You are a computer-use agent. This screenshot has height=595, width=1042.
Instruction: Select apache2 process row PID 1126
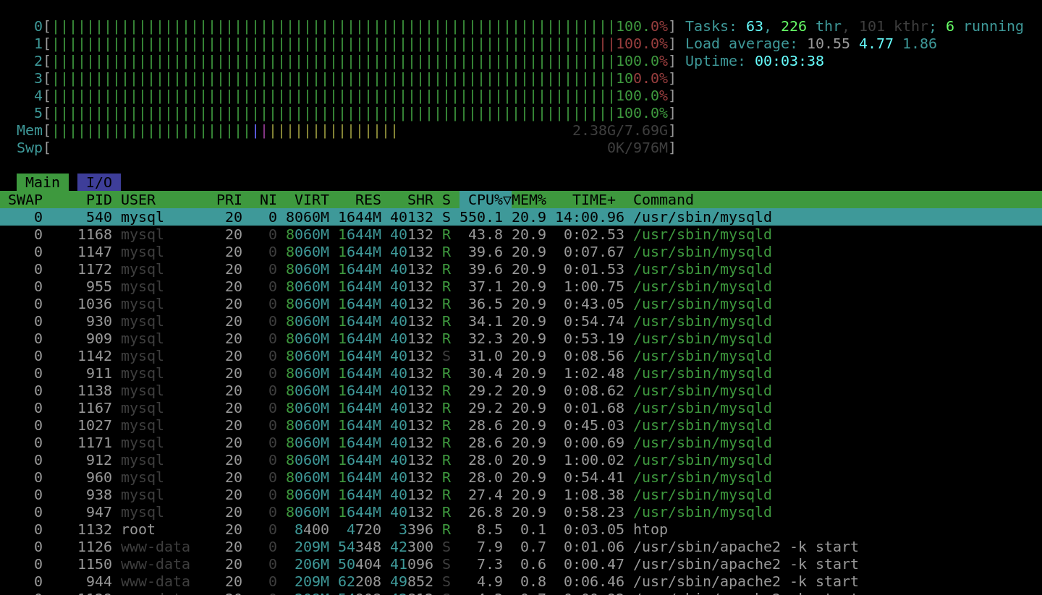pyautogui.click(x=521, y=547)
